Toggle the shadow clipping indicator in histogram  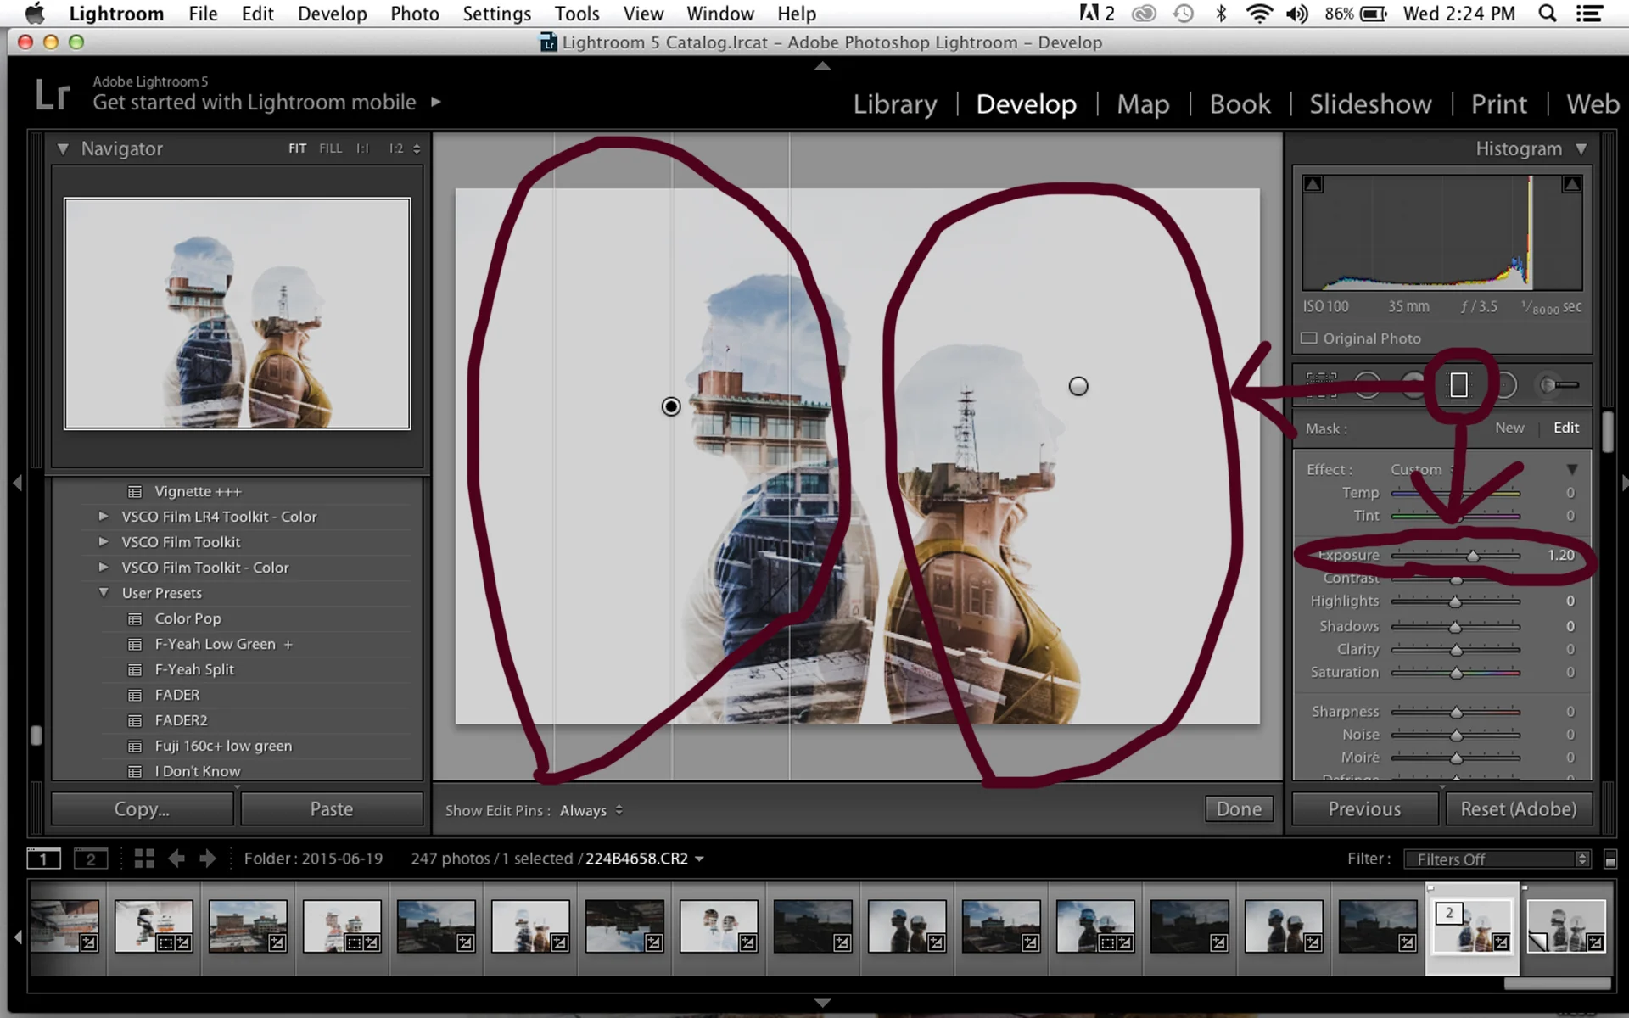point(1313,184)
